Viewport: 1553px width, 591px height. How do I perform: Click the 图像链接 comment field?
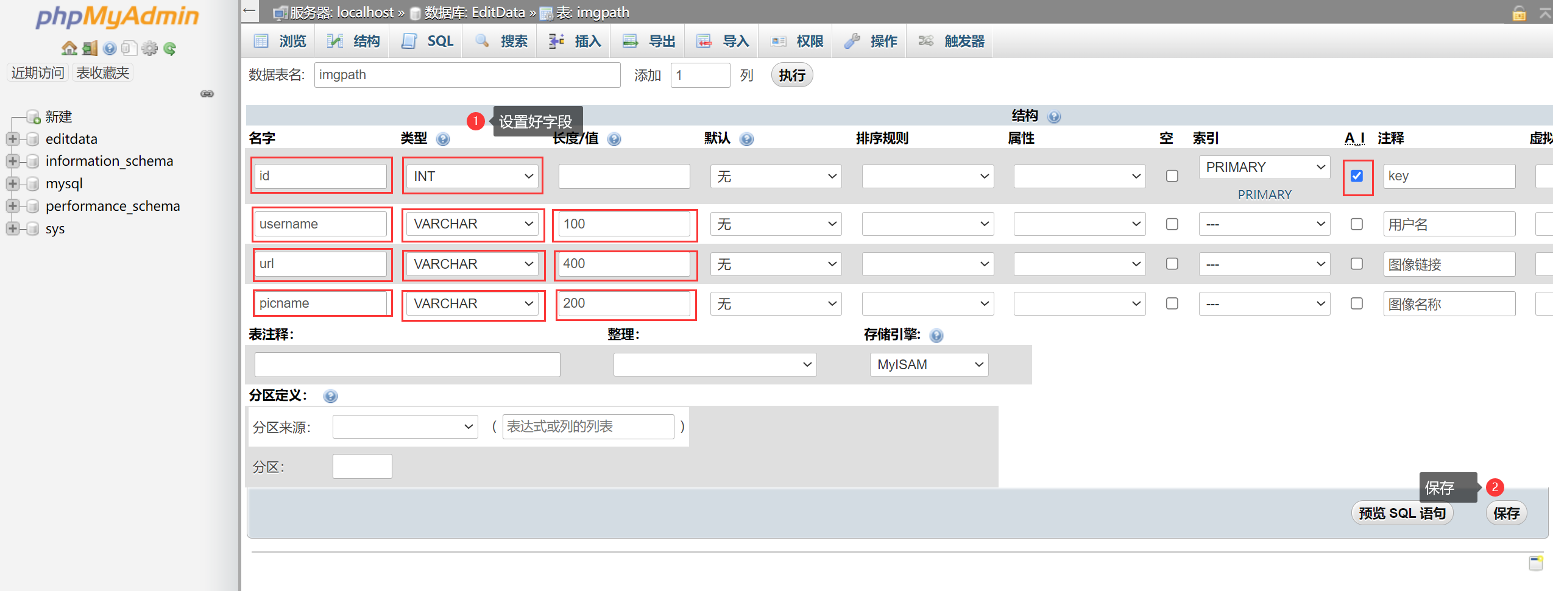pos(1449,264)
